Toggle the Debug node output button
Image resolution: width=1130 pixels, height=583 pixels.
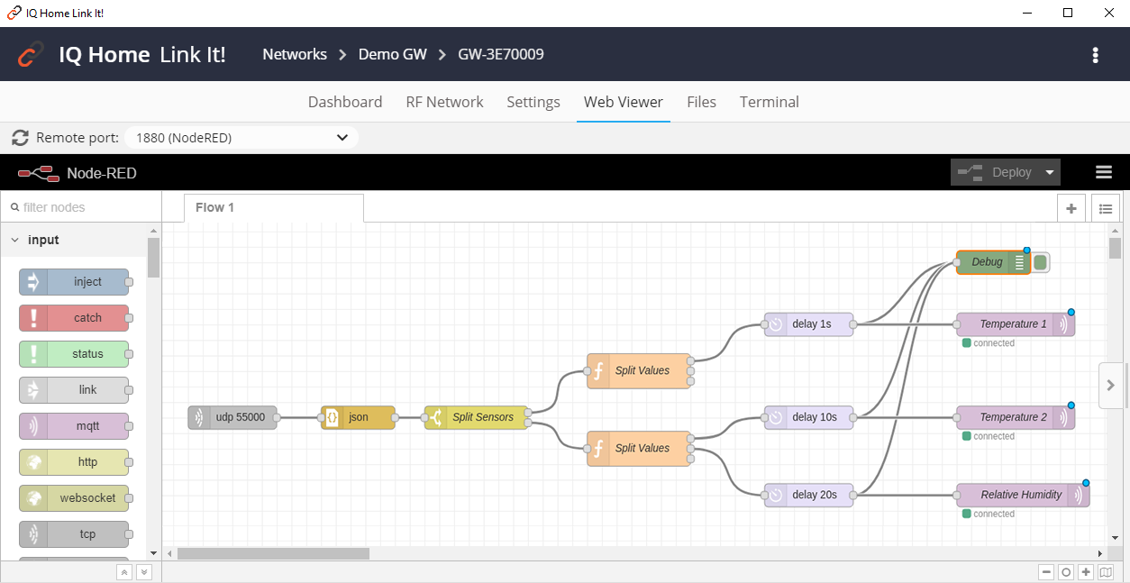pos(1041,262)
